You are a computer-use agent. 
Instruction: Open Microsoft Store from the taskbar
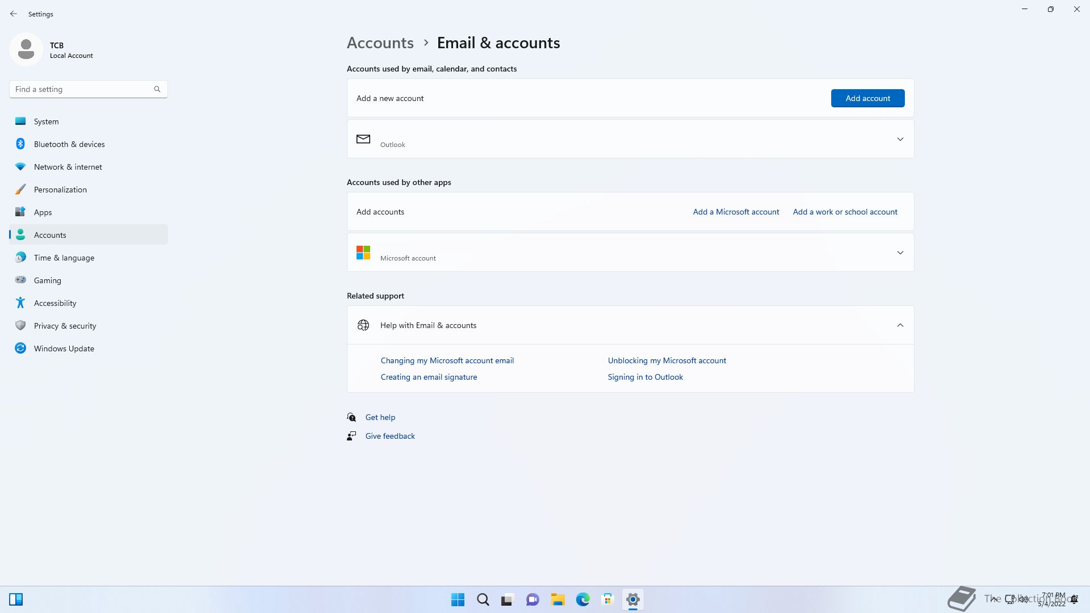pos(607,599)
